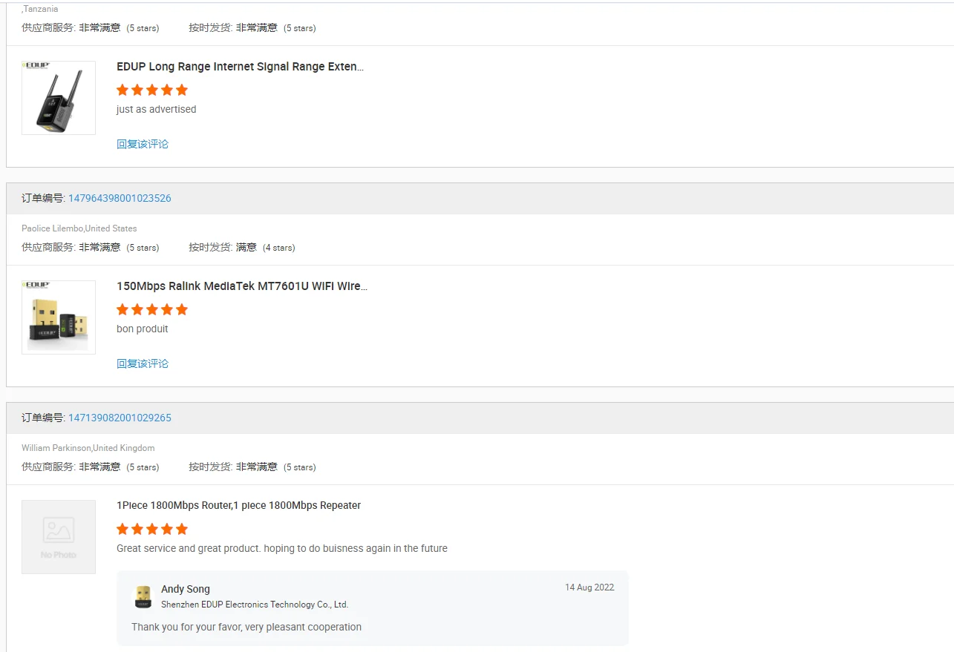Click the "Great service and great product" review text
This screenshot has height=652, width=954.
[281, 549]
